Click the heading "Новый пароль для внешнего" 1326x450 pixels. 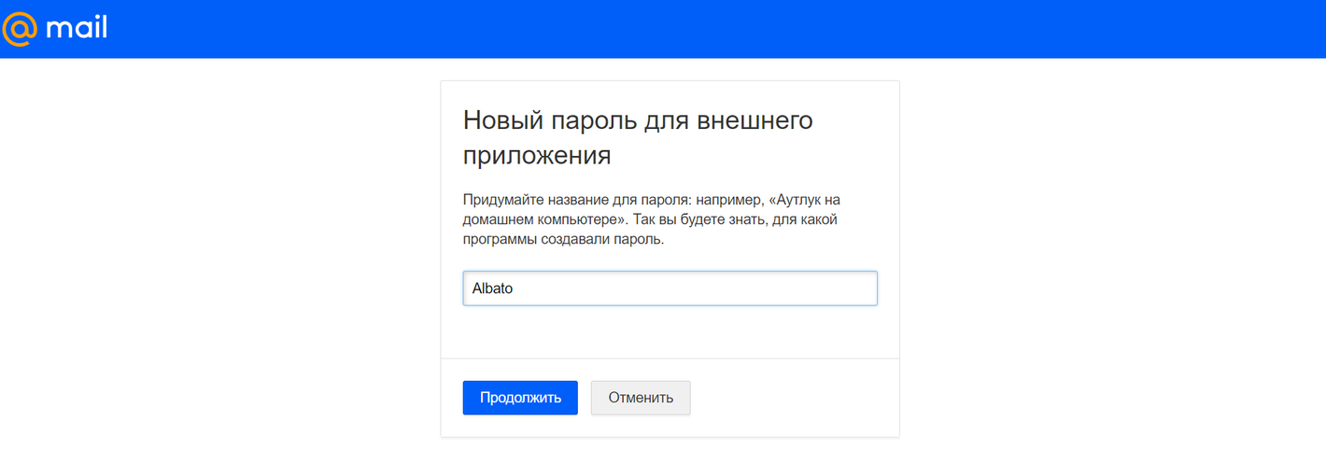tap(638, 120)
